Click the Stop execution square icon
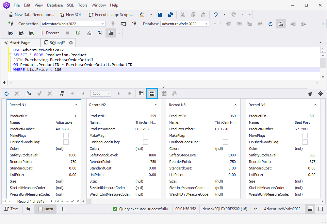The image size is (327, 224). 67,33
